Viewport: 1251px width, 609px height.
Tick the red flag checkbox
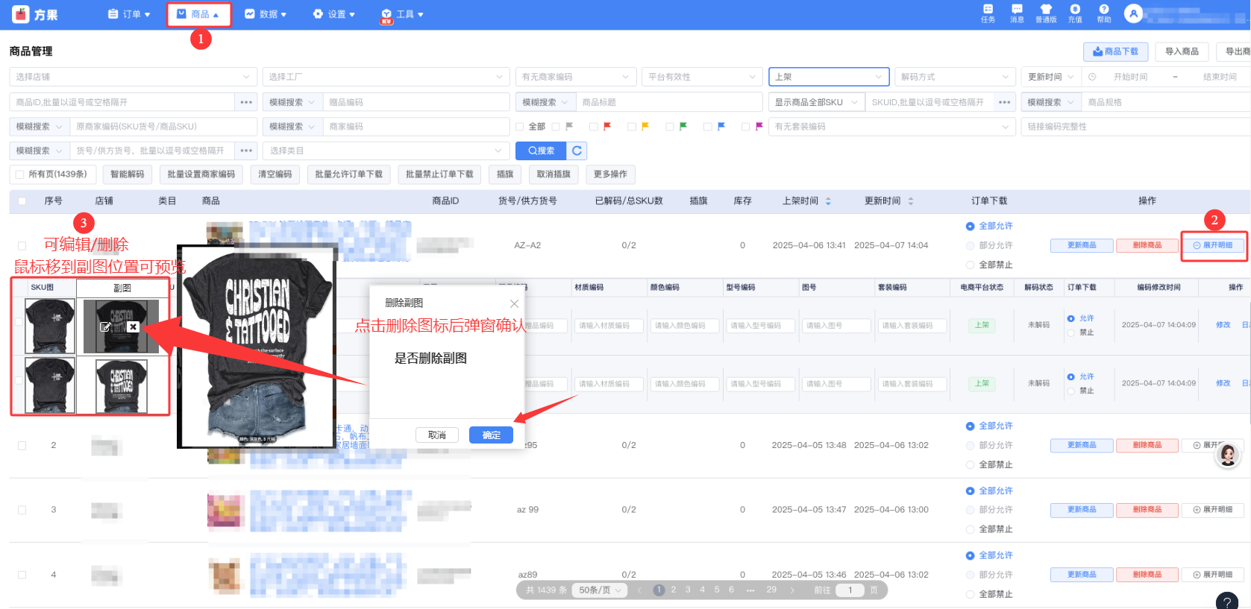(594, 127)
